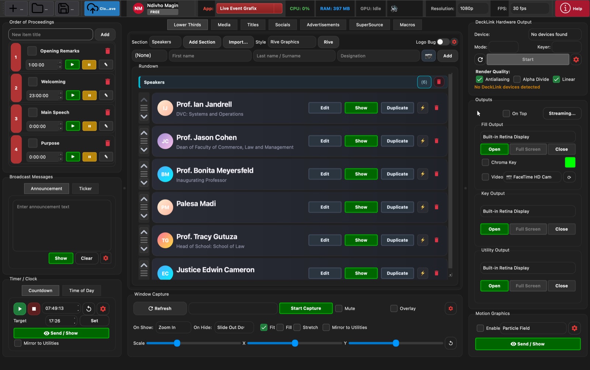The image size is (590, 370).
Task: Enable Alpha Divide checkbox
Action: 517,79
